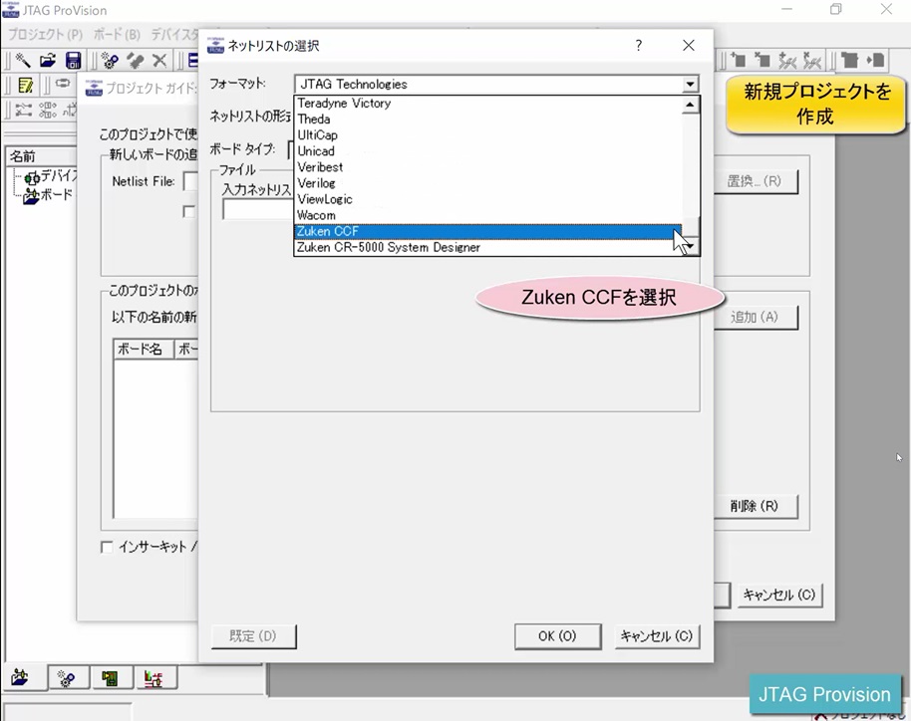911x721 pixels.
Task: Click the yellow notepad edit icon
Action: [x=26, y=86]
